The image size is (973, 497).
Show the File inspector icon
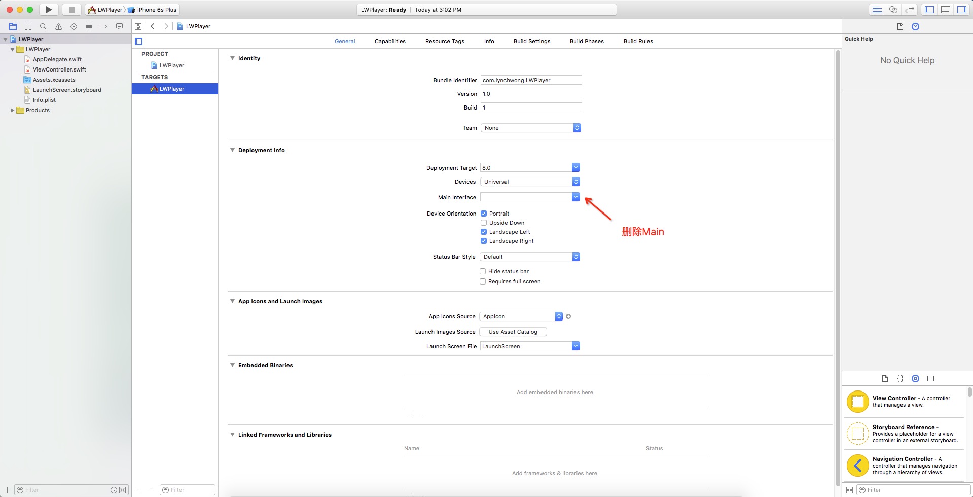[900, 27]
